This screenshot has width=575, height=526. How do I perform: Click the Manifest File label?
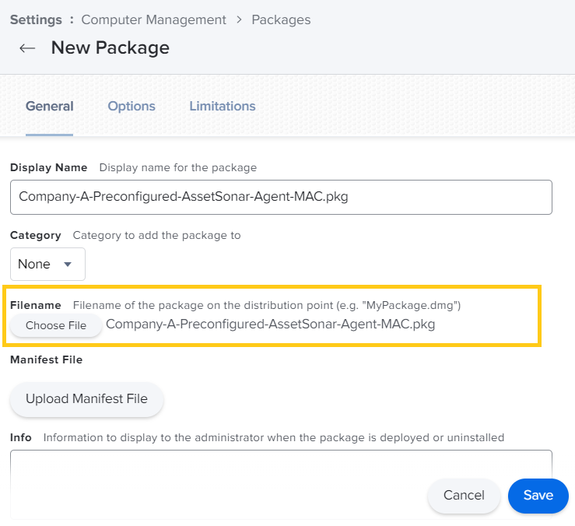click(46, 359)
